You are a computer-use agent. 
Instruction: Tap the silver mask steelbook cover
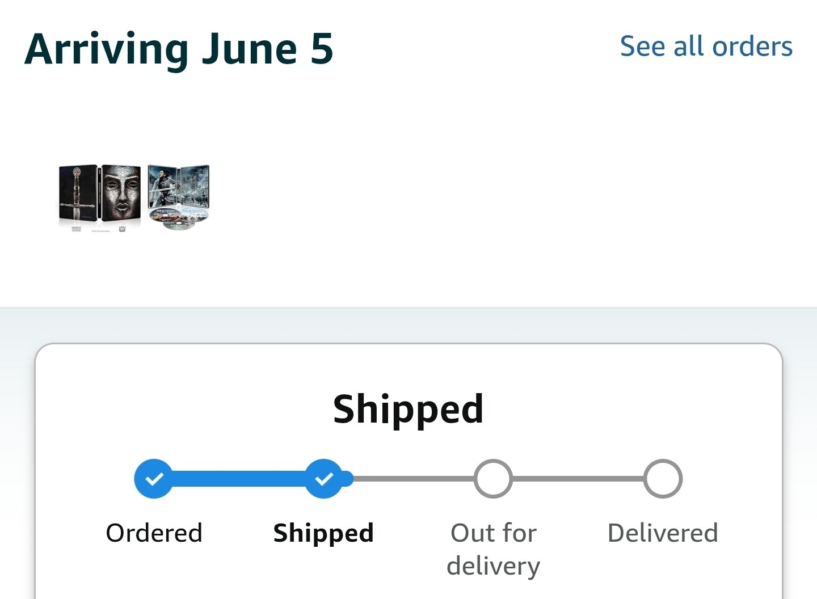pyautogui.click(x=121, y=193)
